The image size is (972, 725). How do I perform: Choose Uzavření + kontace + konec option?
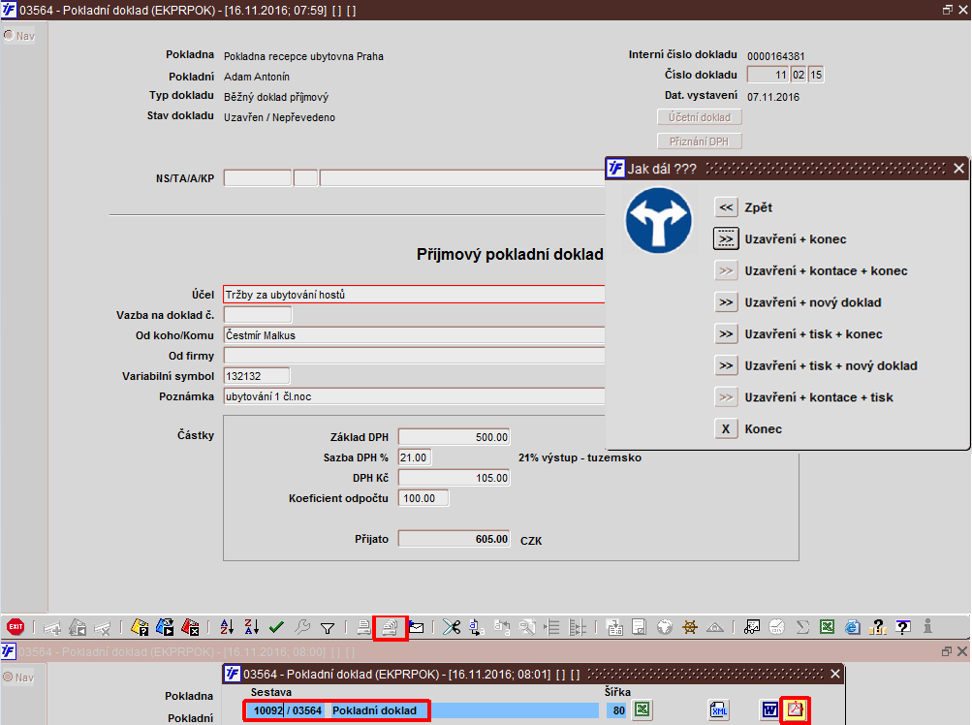tap(726, 270)
